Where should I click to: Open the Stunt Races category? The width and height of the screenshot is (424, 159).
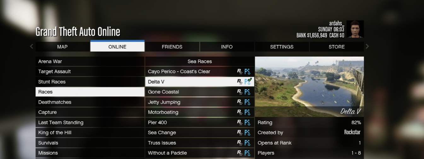90,82
